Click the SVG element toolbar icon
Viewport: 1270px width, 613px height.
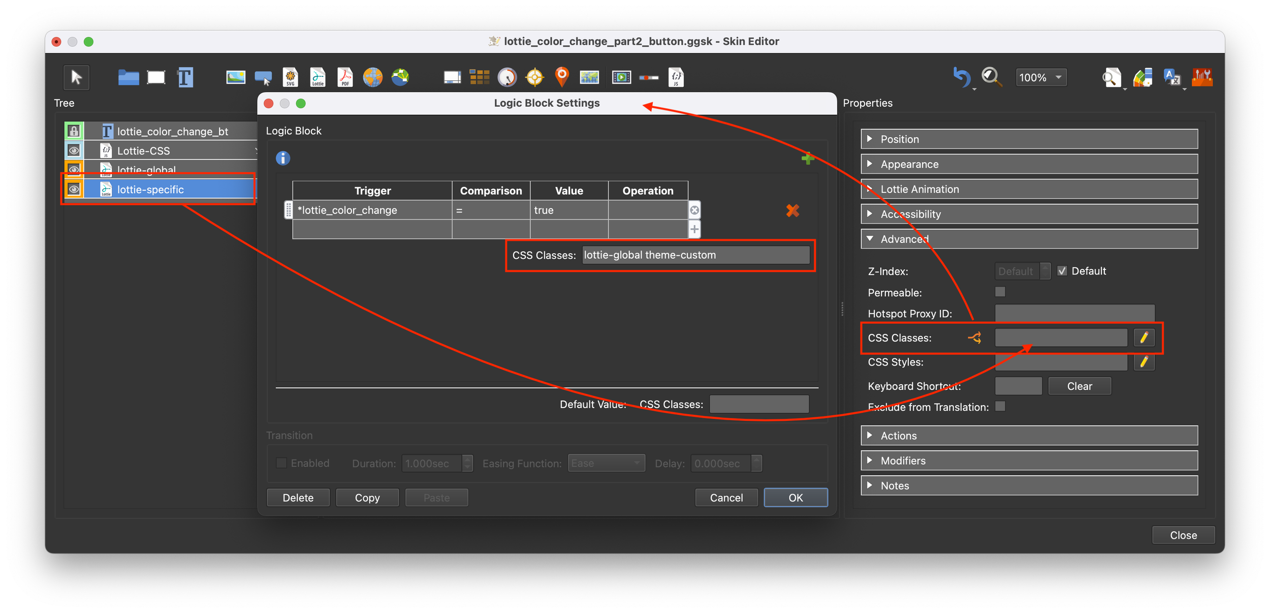[x=290, y=77]
